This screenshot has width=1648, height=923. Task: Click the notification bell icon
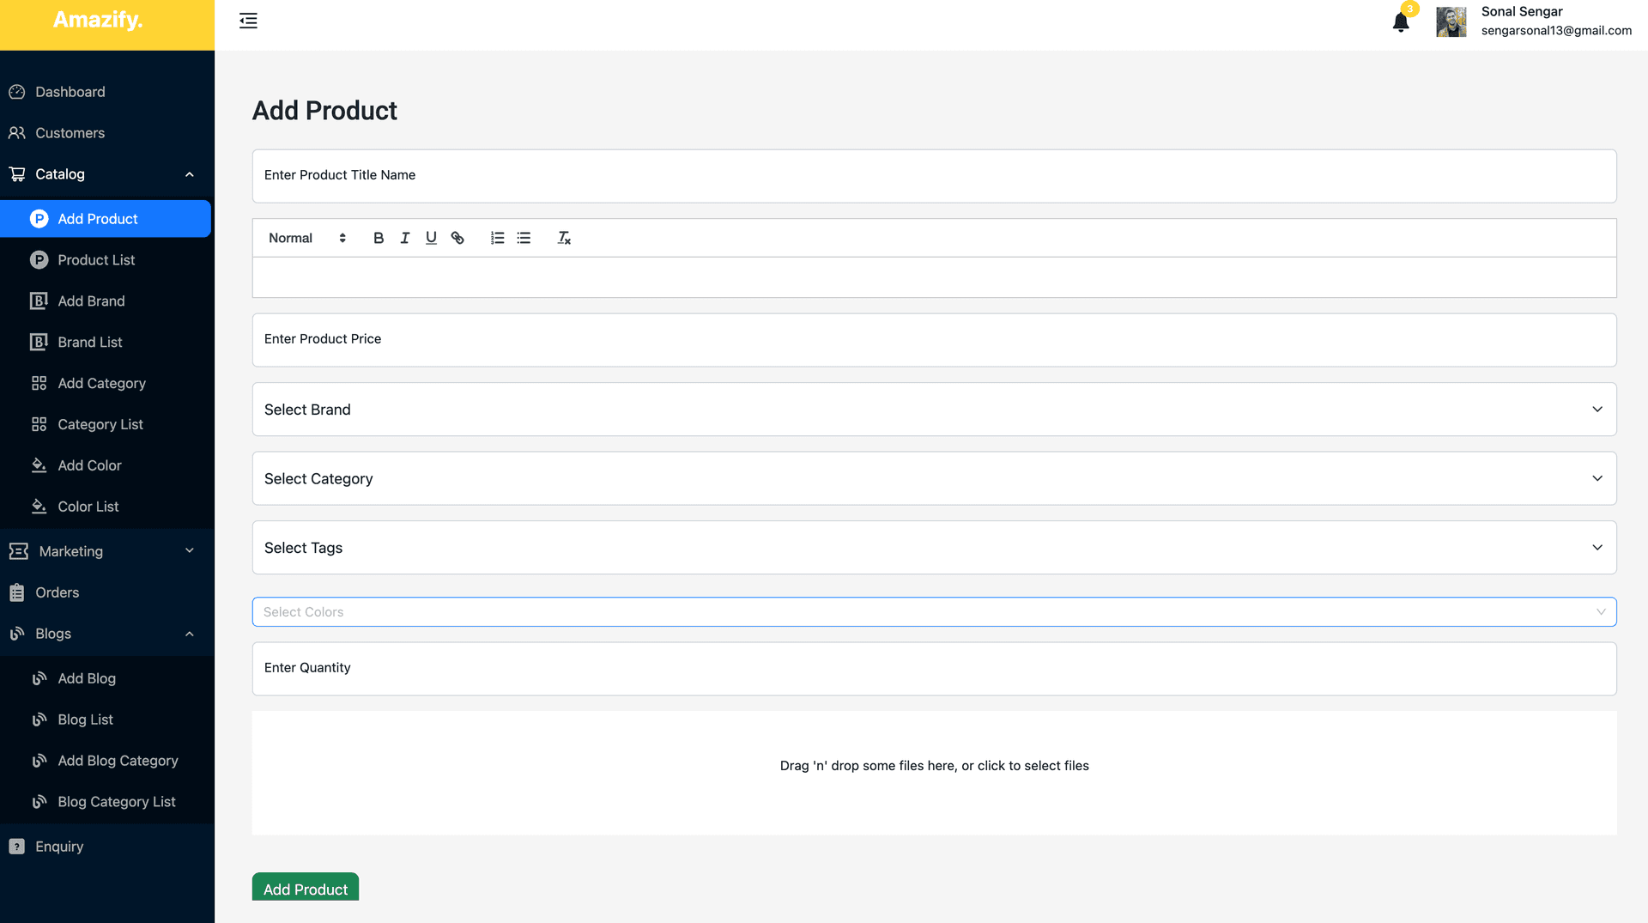point(1400,22)
